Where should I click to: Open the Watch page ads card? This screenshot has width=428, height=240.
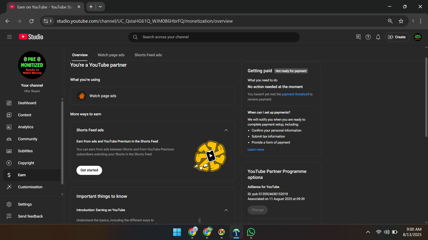click(152, 96)
